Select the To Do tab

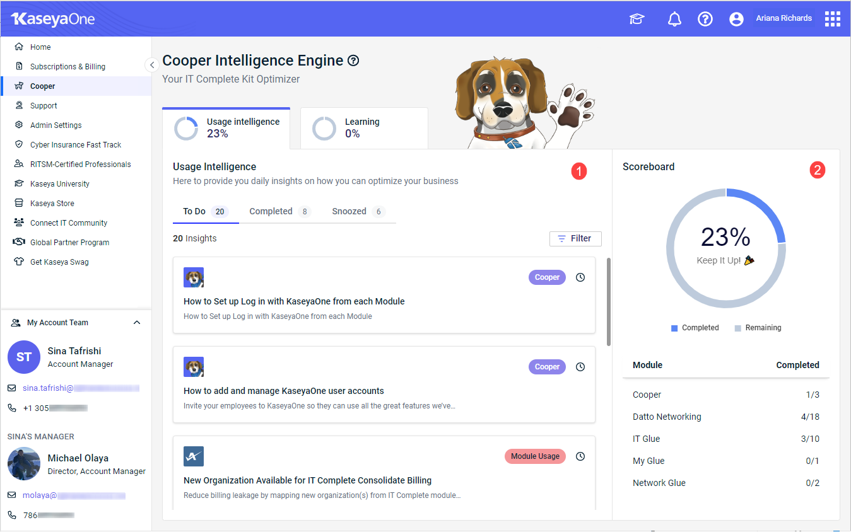pos(206,212)
